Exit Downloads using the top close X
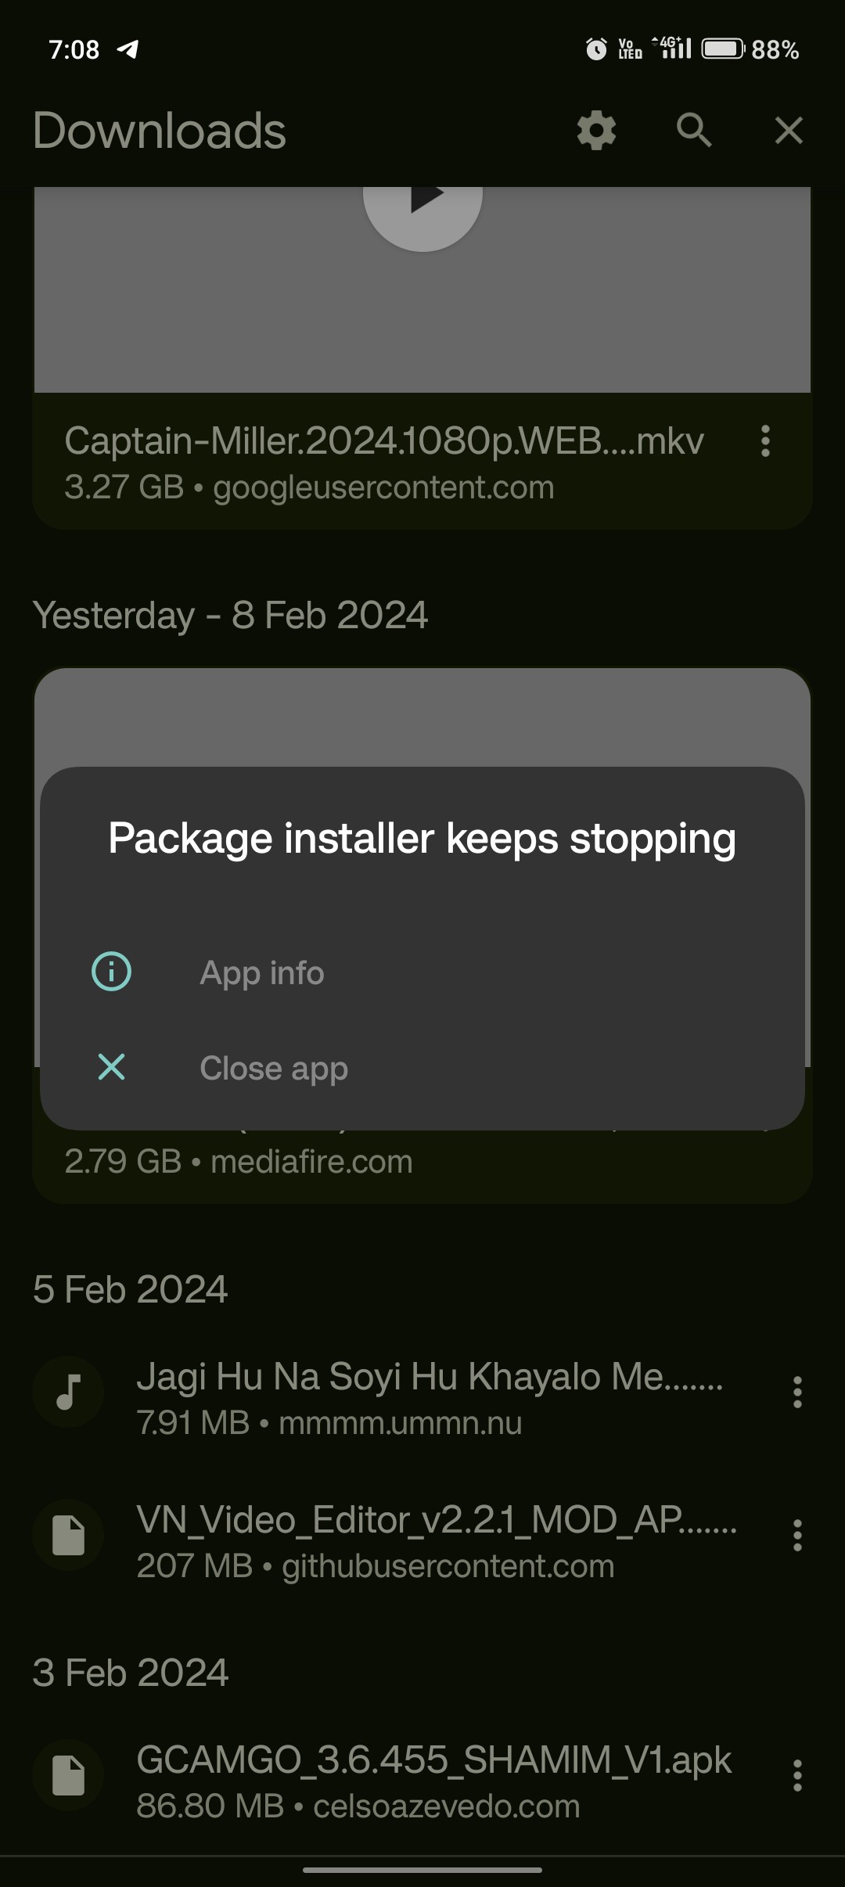 tap(788, 131)
